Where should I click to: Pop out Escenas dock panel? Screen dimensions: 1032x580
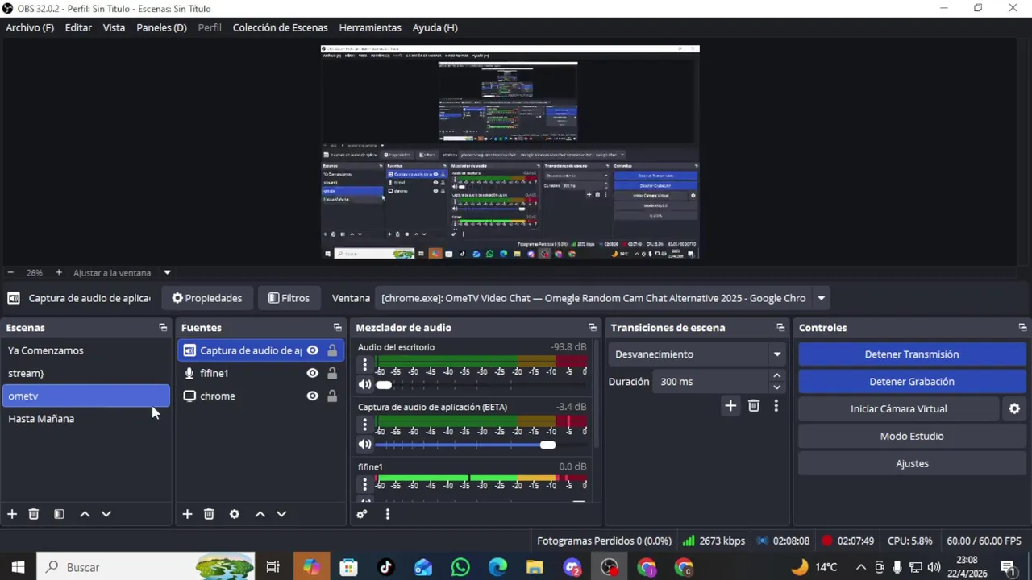(163, 328)
